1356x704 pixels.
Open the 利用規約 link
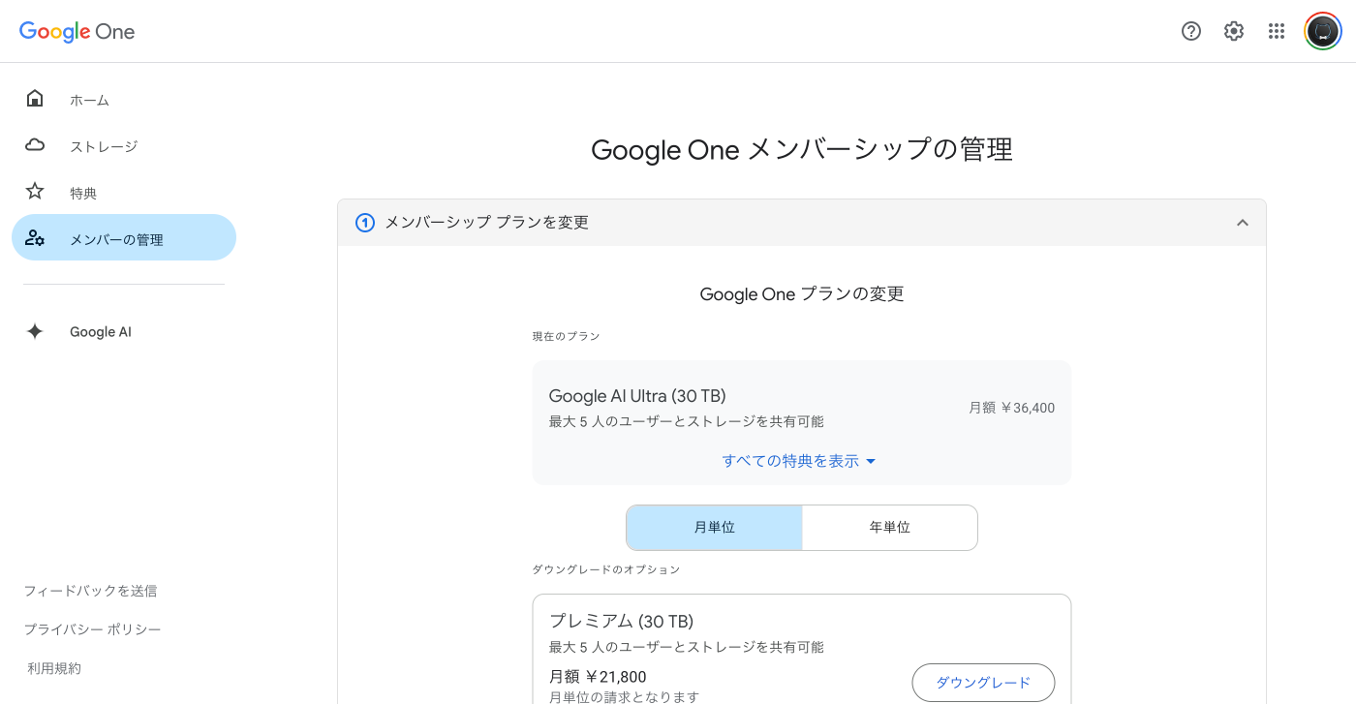coord(53,667)
